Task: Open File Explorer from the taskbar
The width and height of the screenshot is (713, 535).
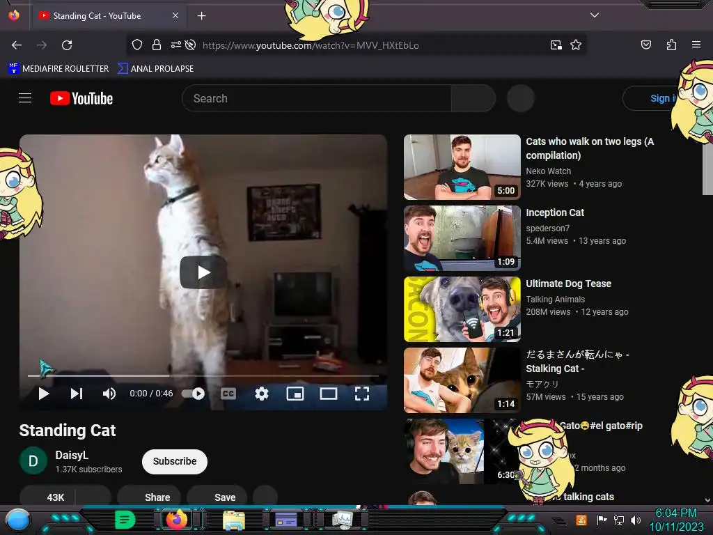Action: point(234,520)
